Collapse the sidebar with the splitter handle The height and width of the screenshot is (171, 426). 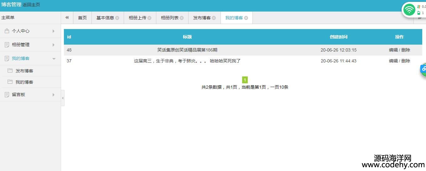pos(63,98)
